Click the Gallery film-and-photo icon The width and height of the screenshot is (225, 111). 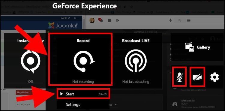pyautogui.click(x=190, y=47)
